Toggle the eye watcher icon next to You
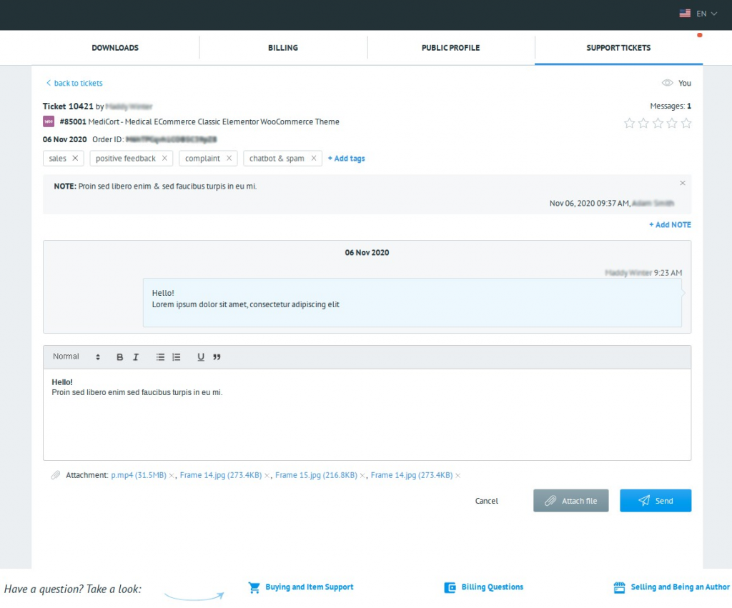Viewport: 732px width, 608px height. point(668,83)
